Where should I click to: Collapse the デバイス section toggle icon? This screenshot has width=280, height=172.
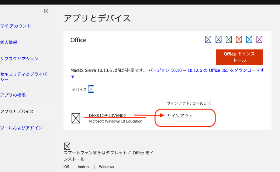coord(91,89)
